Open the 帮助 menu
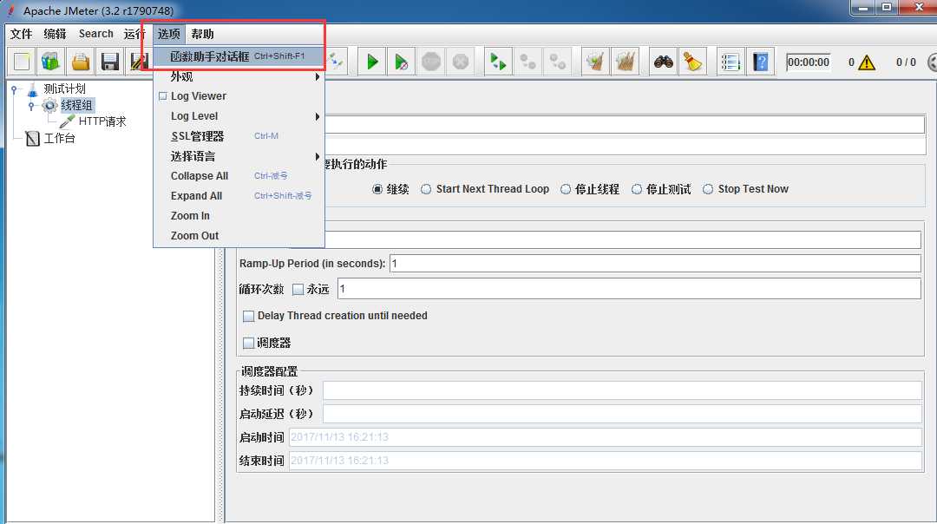The width and height of the screenshot is (937, 524). 202,34
